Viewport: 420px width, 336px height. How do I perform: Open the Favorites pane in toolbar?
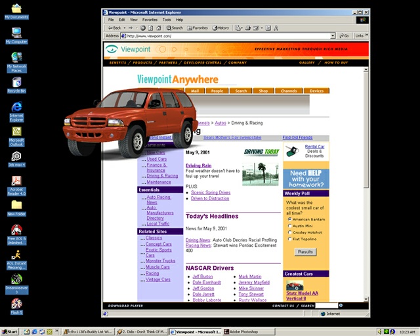click(x=198, y=28)
